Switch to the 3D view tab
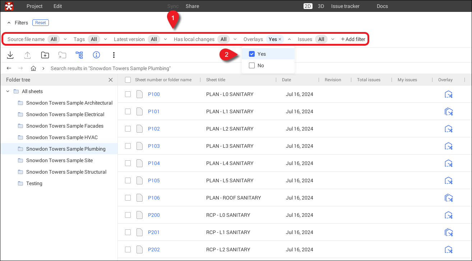This screenshot has width=472, height=261. point(321,6)
